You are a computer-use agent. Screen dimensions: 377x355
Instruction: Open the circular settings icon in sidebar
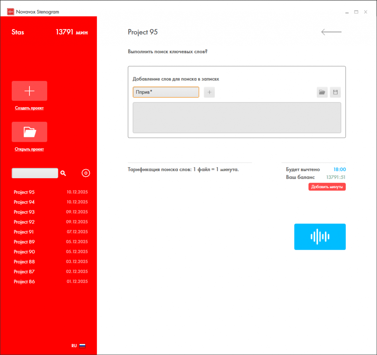pyautogui.click(x=86, y=173)
